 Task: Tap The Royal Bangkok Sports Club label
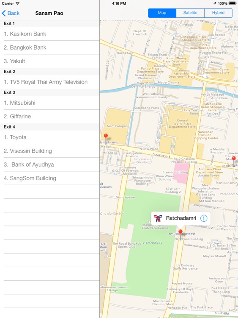127,245
